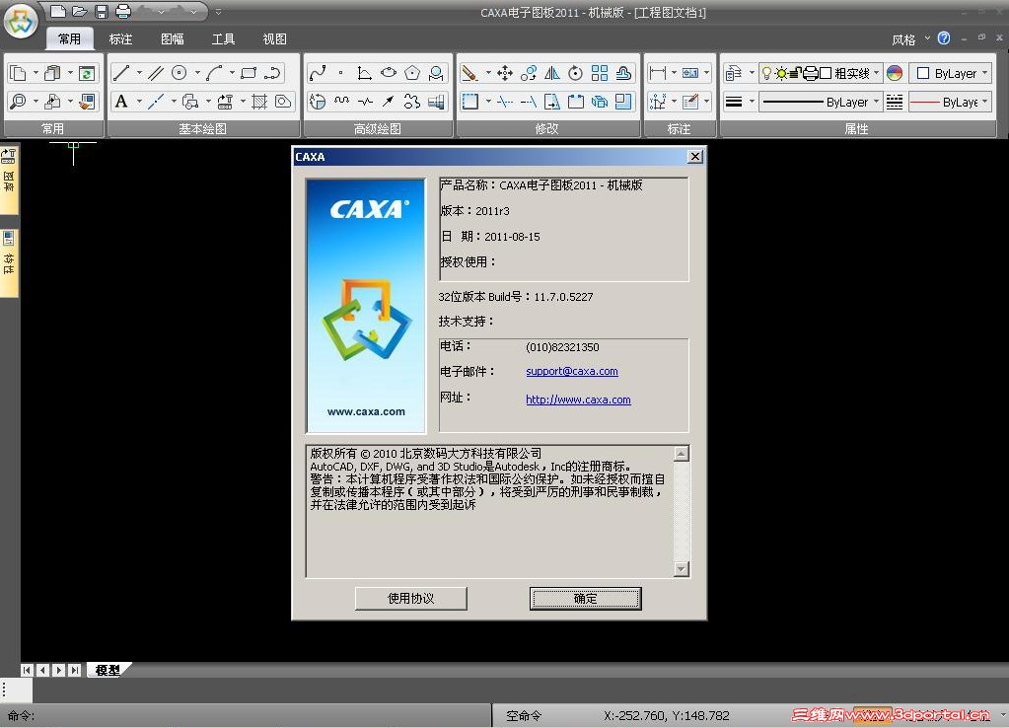The height and width of the screenshot is (728, 1009).
Task: Open the CAXA application menu logo
Action: point(21,22)
